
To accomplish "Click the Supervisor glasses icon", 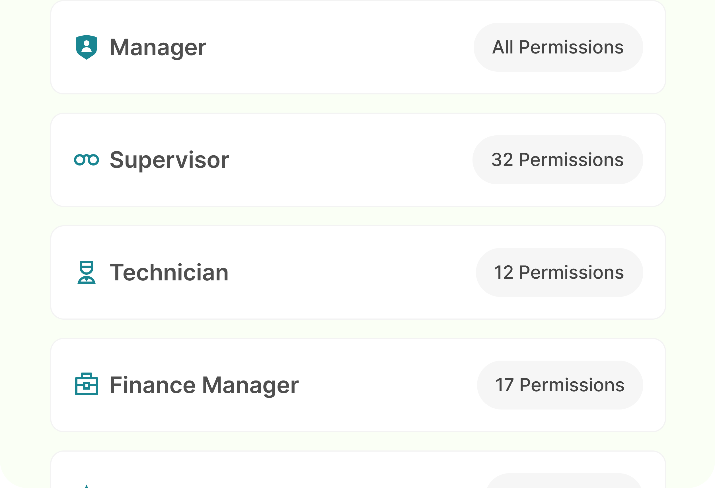I will pyautogui.click(x=87, y=160).
